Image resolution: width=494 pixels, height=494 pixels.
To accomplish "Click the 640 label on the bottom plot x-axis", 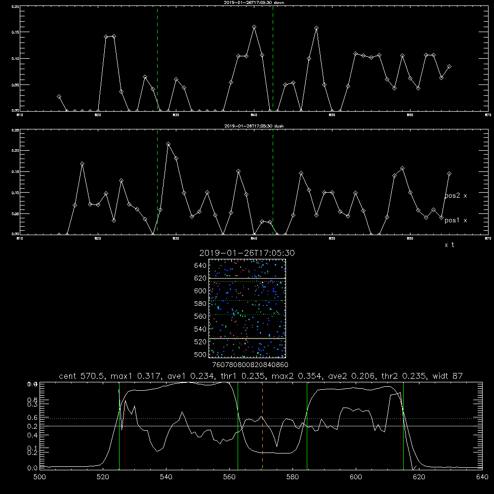I will [x=482, y=477].
